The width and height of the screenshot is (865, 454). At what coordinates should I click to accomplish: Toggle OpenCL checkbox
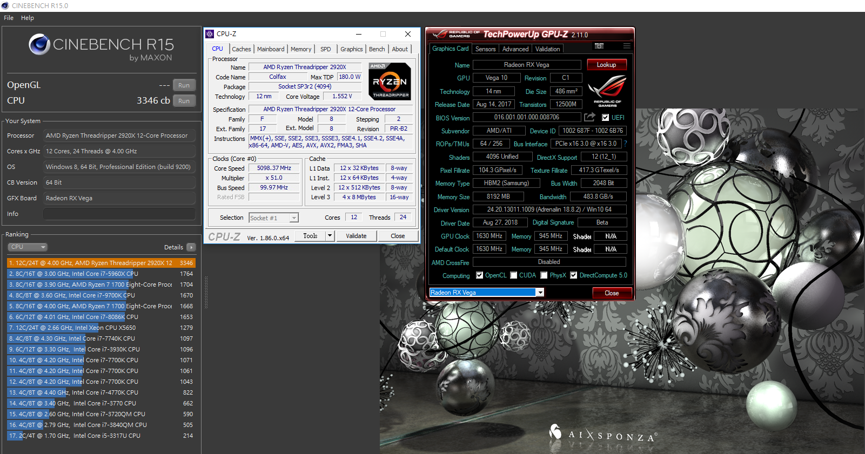click(479, 275)
